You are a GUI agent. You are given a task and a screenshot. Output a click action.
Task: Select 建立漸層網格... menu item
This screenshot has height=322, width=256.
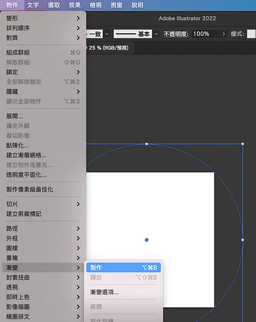(43, 156)
